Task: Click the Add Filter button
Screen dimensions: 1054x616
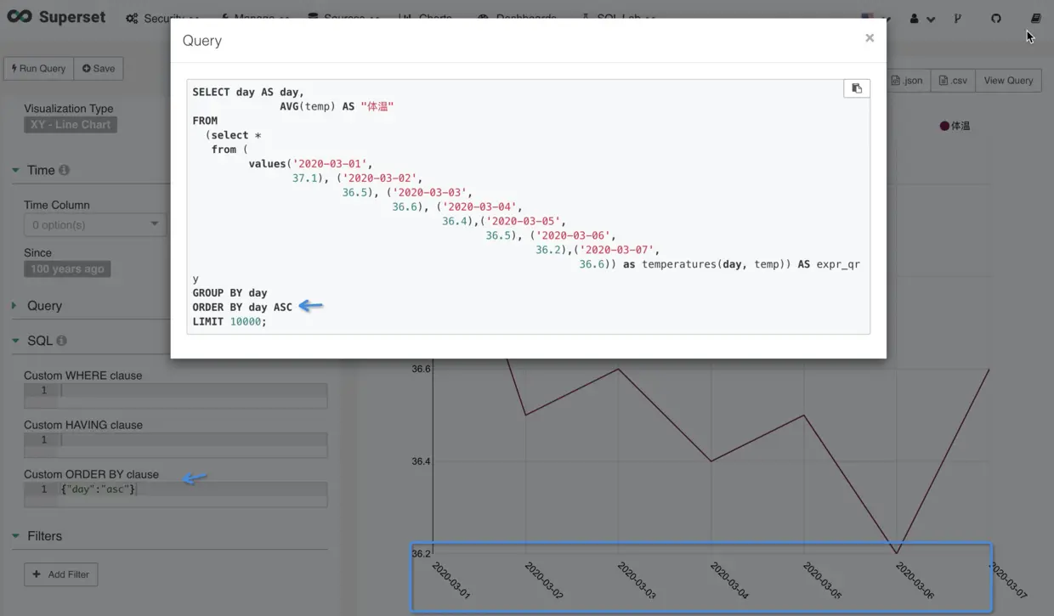Action: click(61, 574)
